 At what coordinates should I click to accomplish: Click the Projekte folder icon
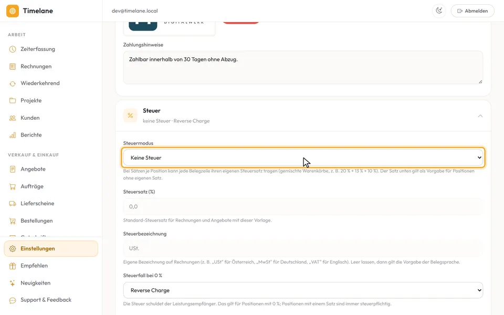(13, 101)
